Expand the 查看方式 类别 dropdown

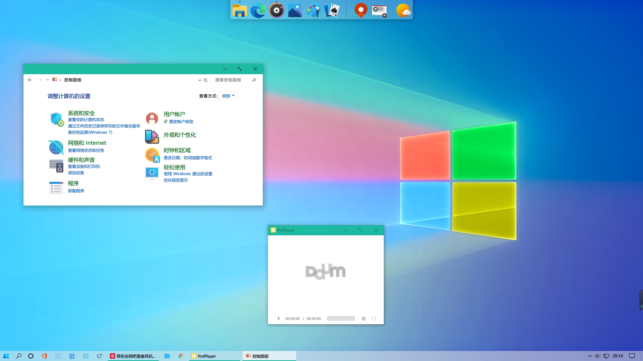coord(228,96)
